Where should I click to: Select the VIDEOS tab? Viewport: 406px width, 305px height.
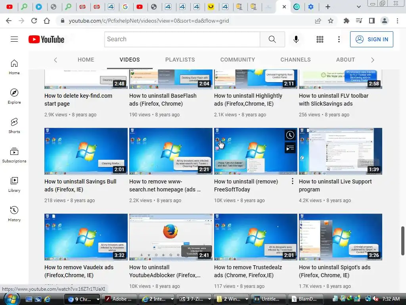click(x=130, y=60)
